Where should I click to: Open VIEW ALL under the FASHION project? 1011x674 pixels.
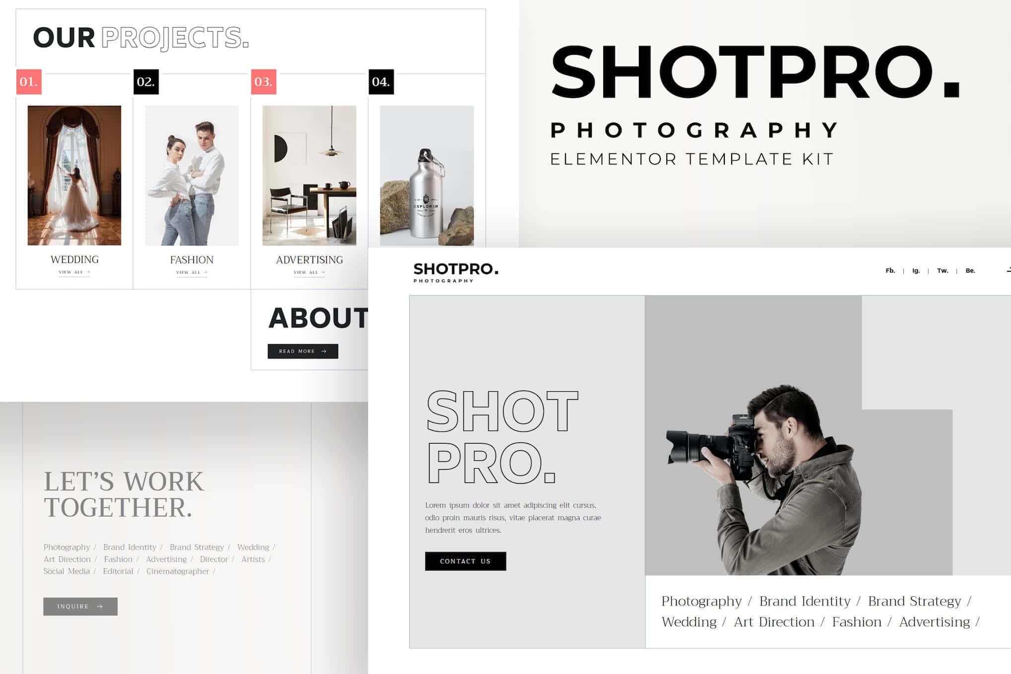click(x=191, y=273)
